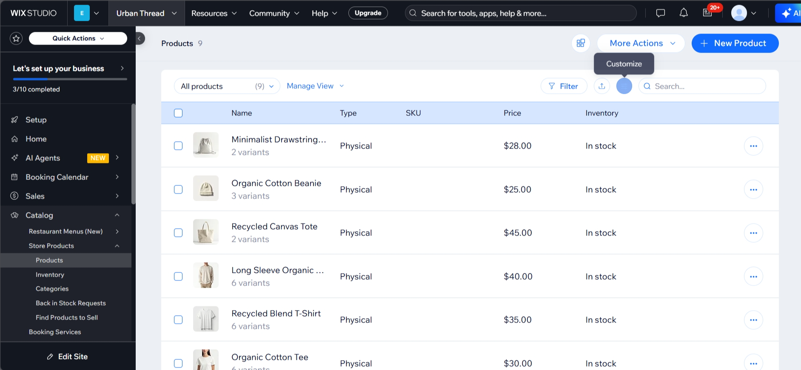The width and height of the screenshot is (801, 370).
Task: Click the setup progress bar
Action: tap(70, 79)
